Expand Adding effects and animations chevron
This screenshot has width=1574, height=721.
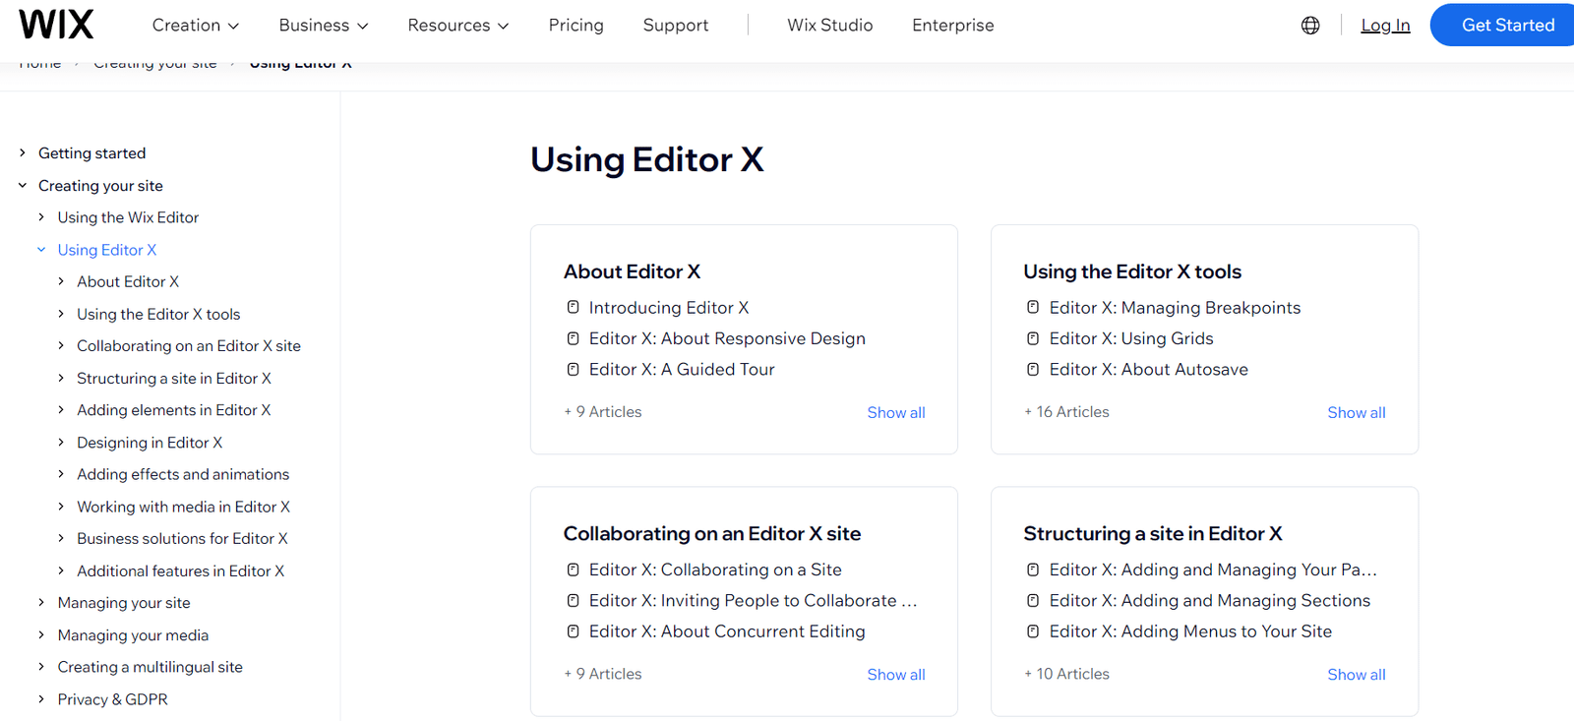[x=61, y=474]
